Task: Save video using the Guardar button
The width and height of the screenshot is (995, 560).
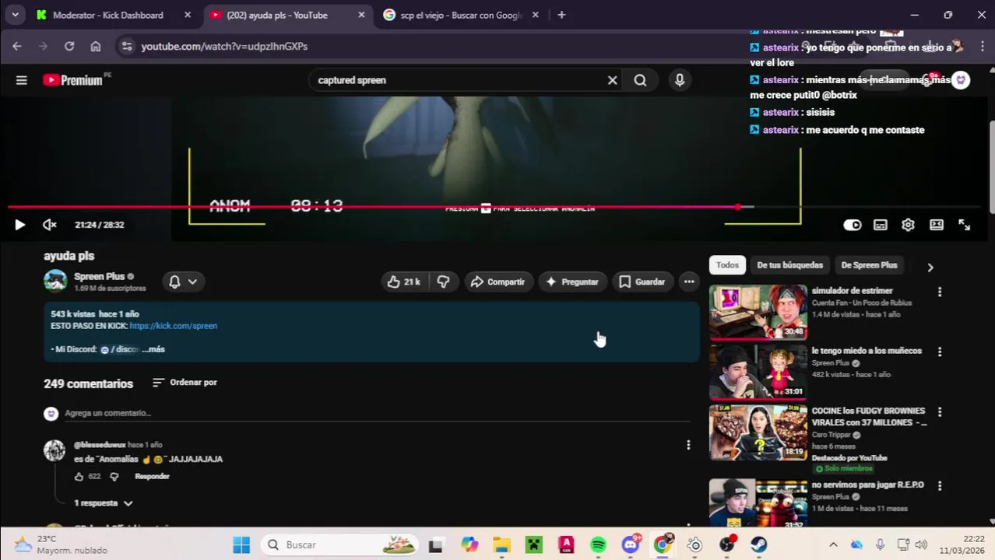Action: 642,282
